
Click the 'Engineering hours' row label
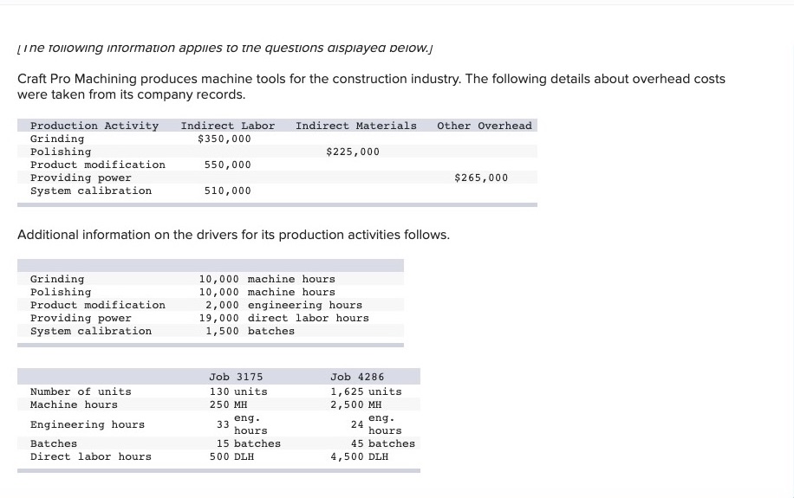(x=88, y=424)
